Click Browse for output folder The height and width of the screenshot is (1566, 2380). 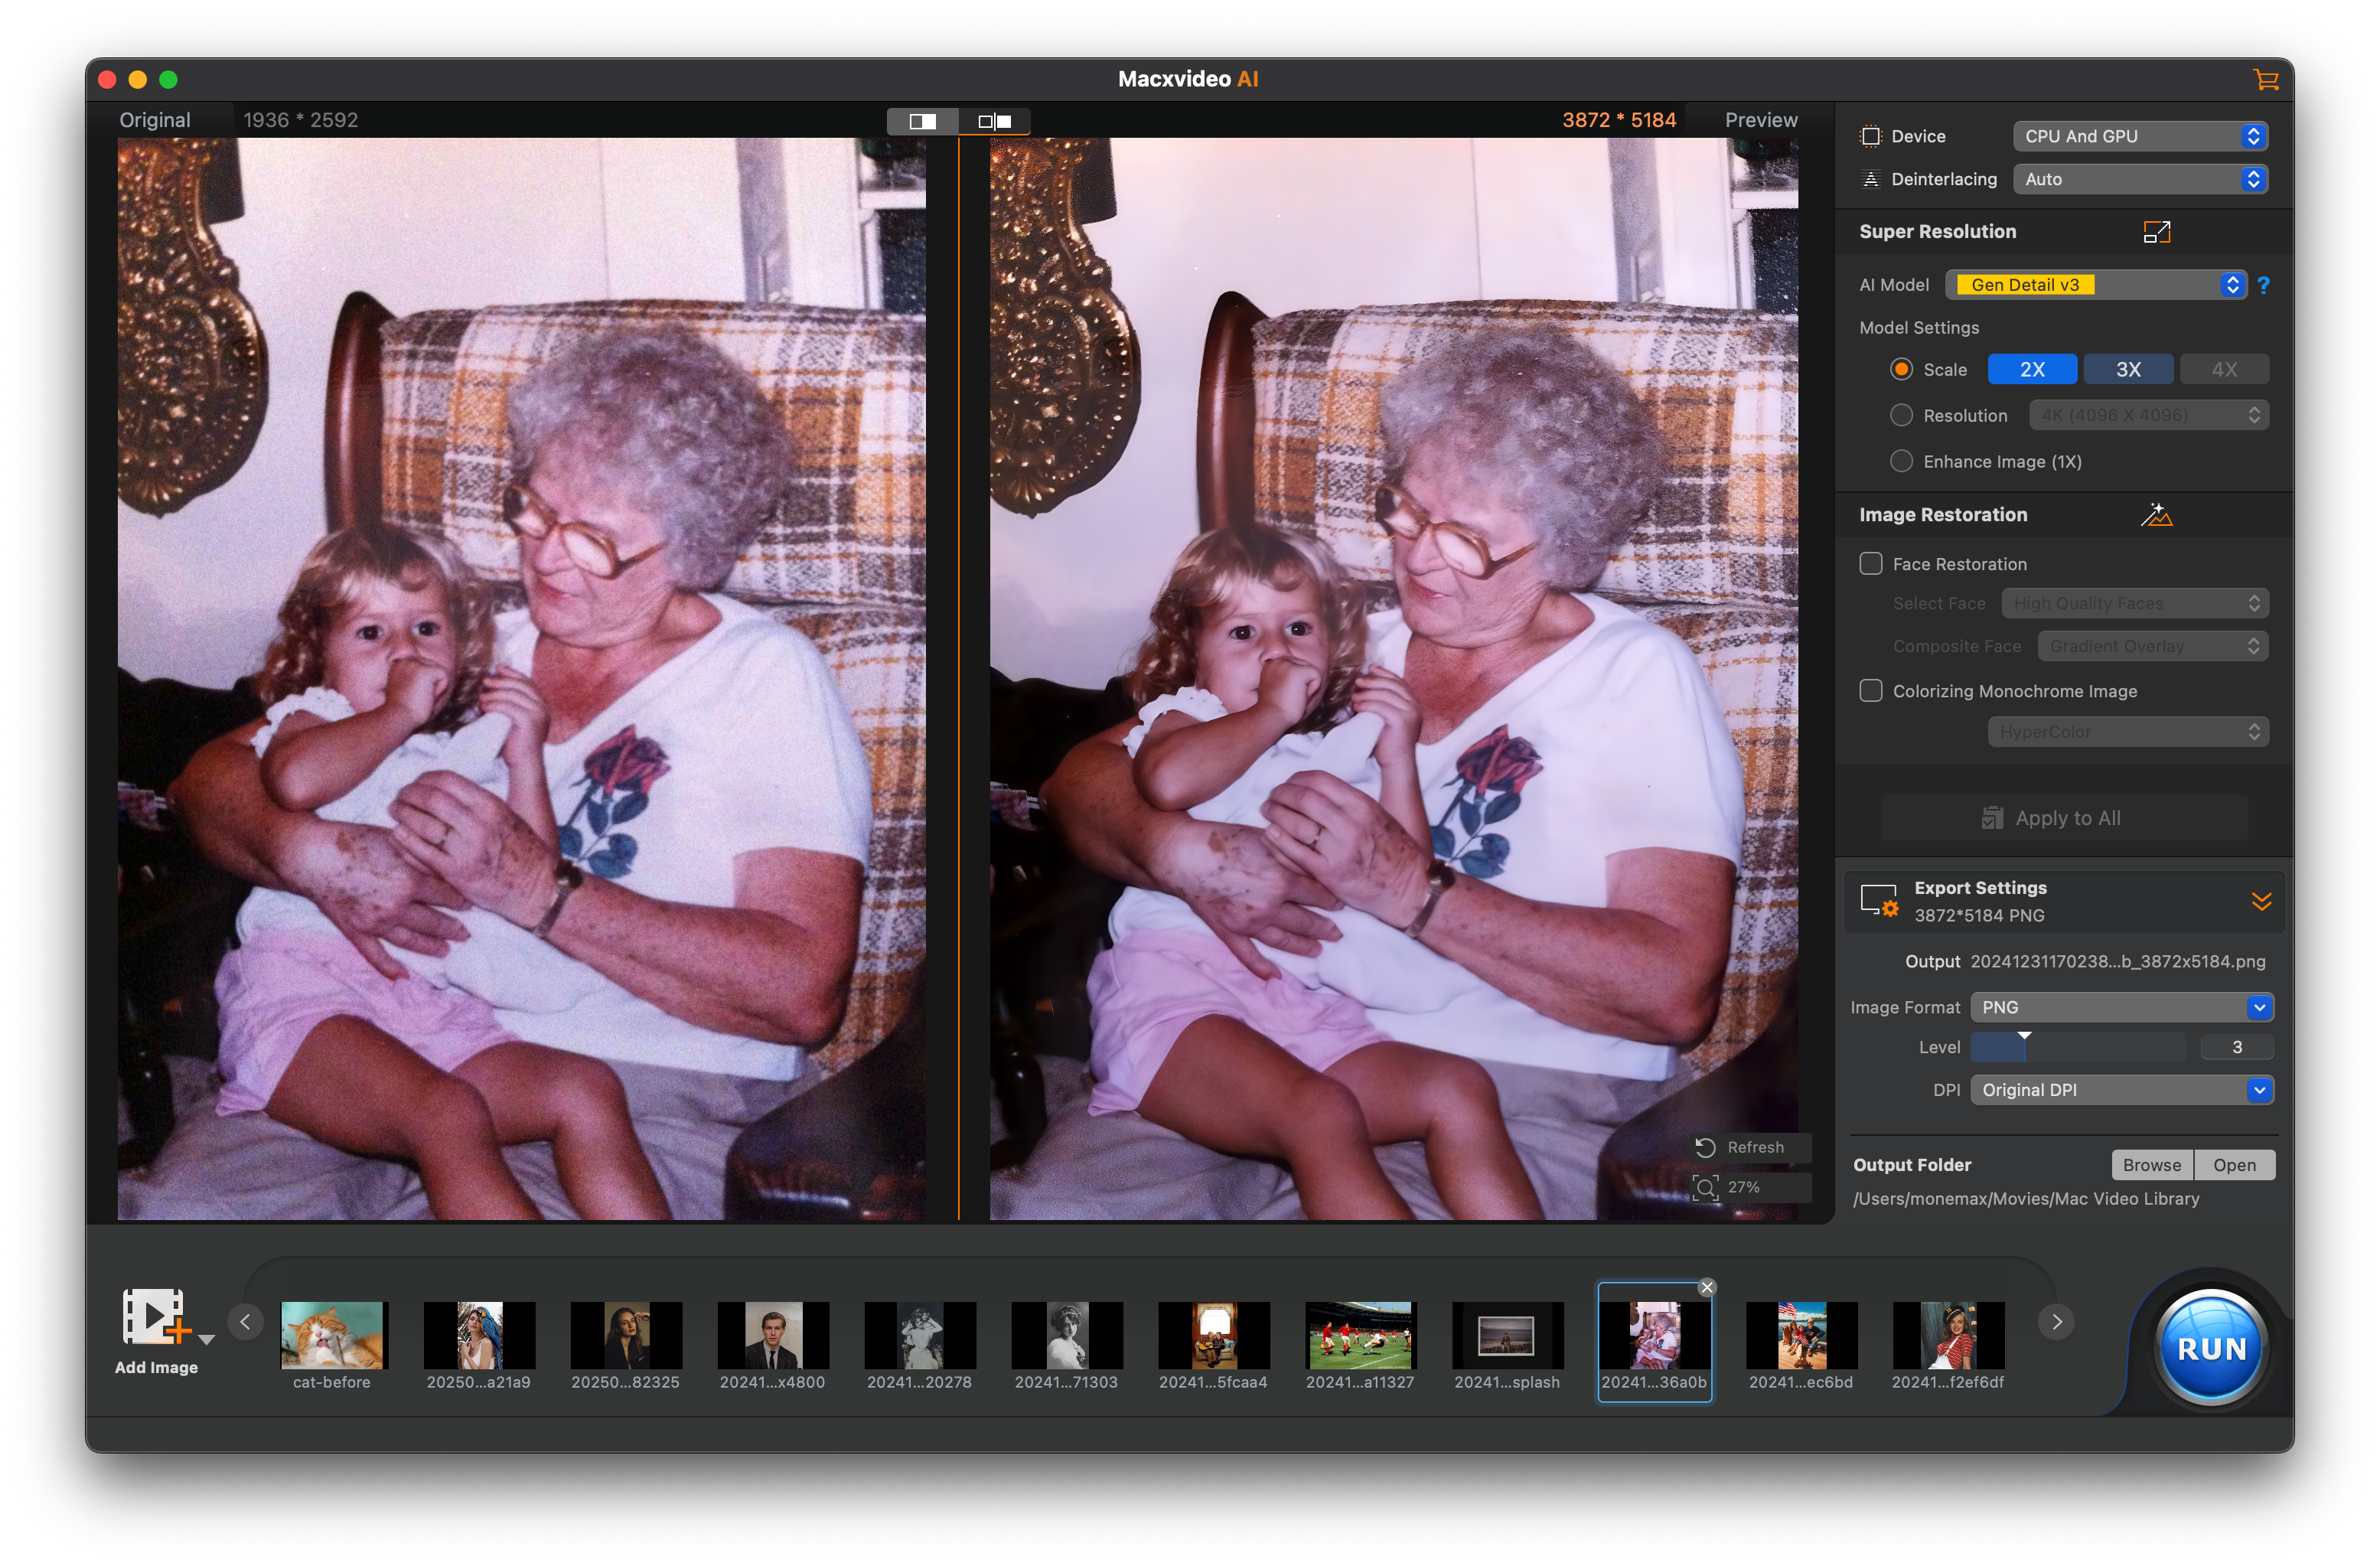2151,1165
